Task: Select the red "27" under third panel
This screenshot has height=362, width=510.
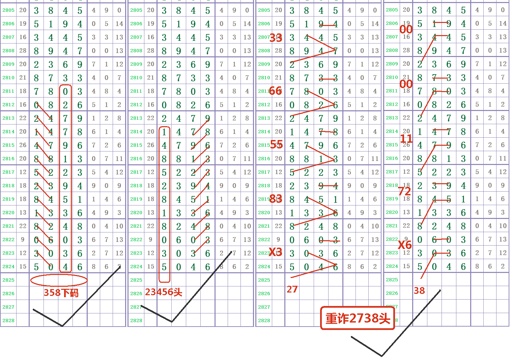Action: [292, 289]
